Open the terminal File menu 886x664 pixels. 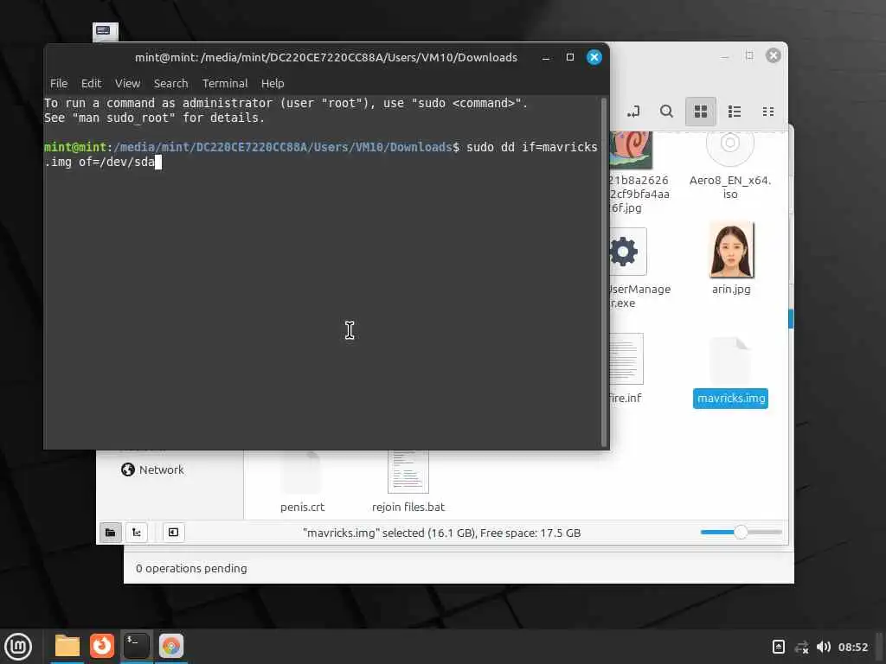coord(59,84)
